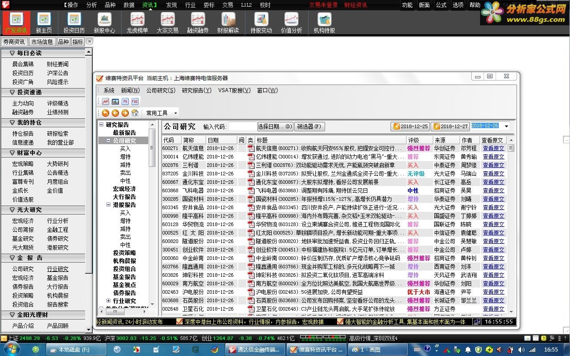Click the taskbar clock showing 16:55
This screenshot has width=570, height=356.
click(551, 350)
